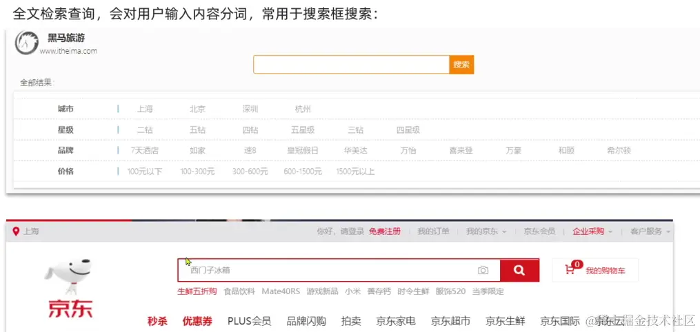700x332 pixels.
Task: Filter by star level 五星级
Action: 303,130
